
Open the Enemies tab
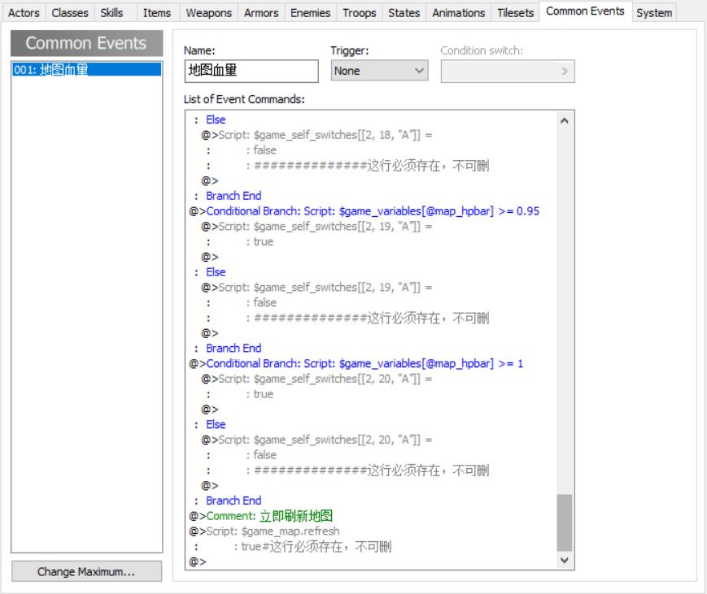(310, 13)
